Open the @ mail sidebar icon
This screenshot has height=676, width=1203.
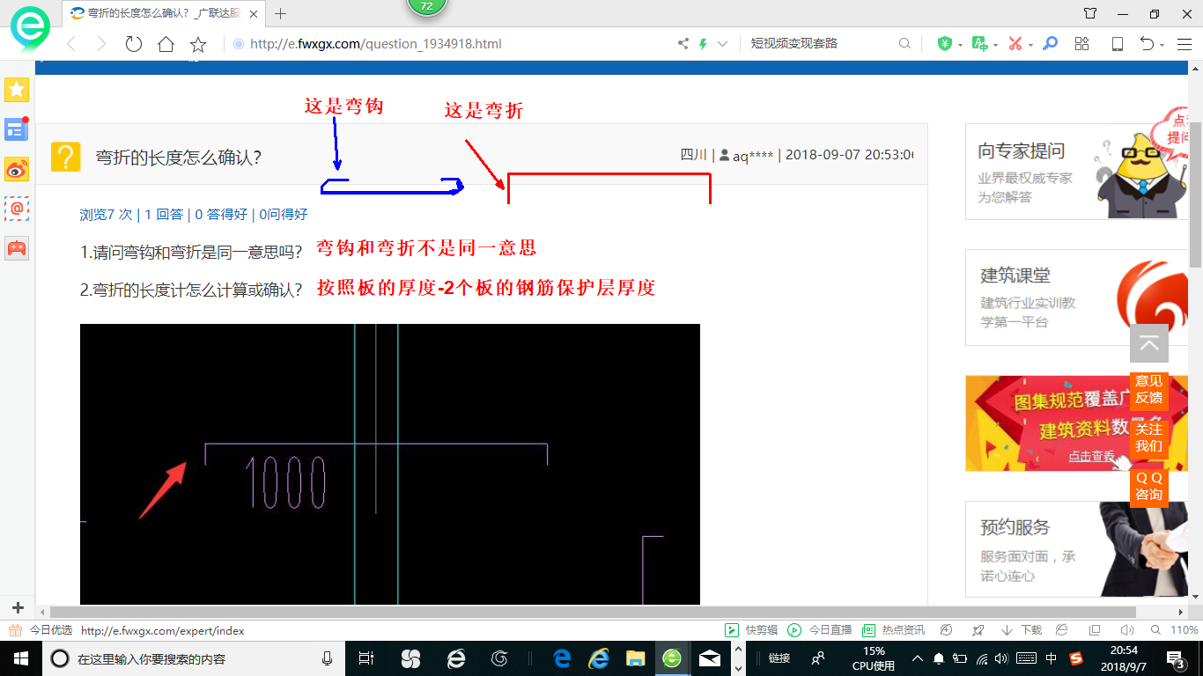click(17, 209)
